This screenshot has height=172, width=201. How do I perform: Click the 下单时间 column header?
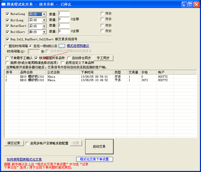[96, 72]
